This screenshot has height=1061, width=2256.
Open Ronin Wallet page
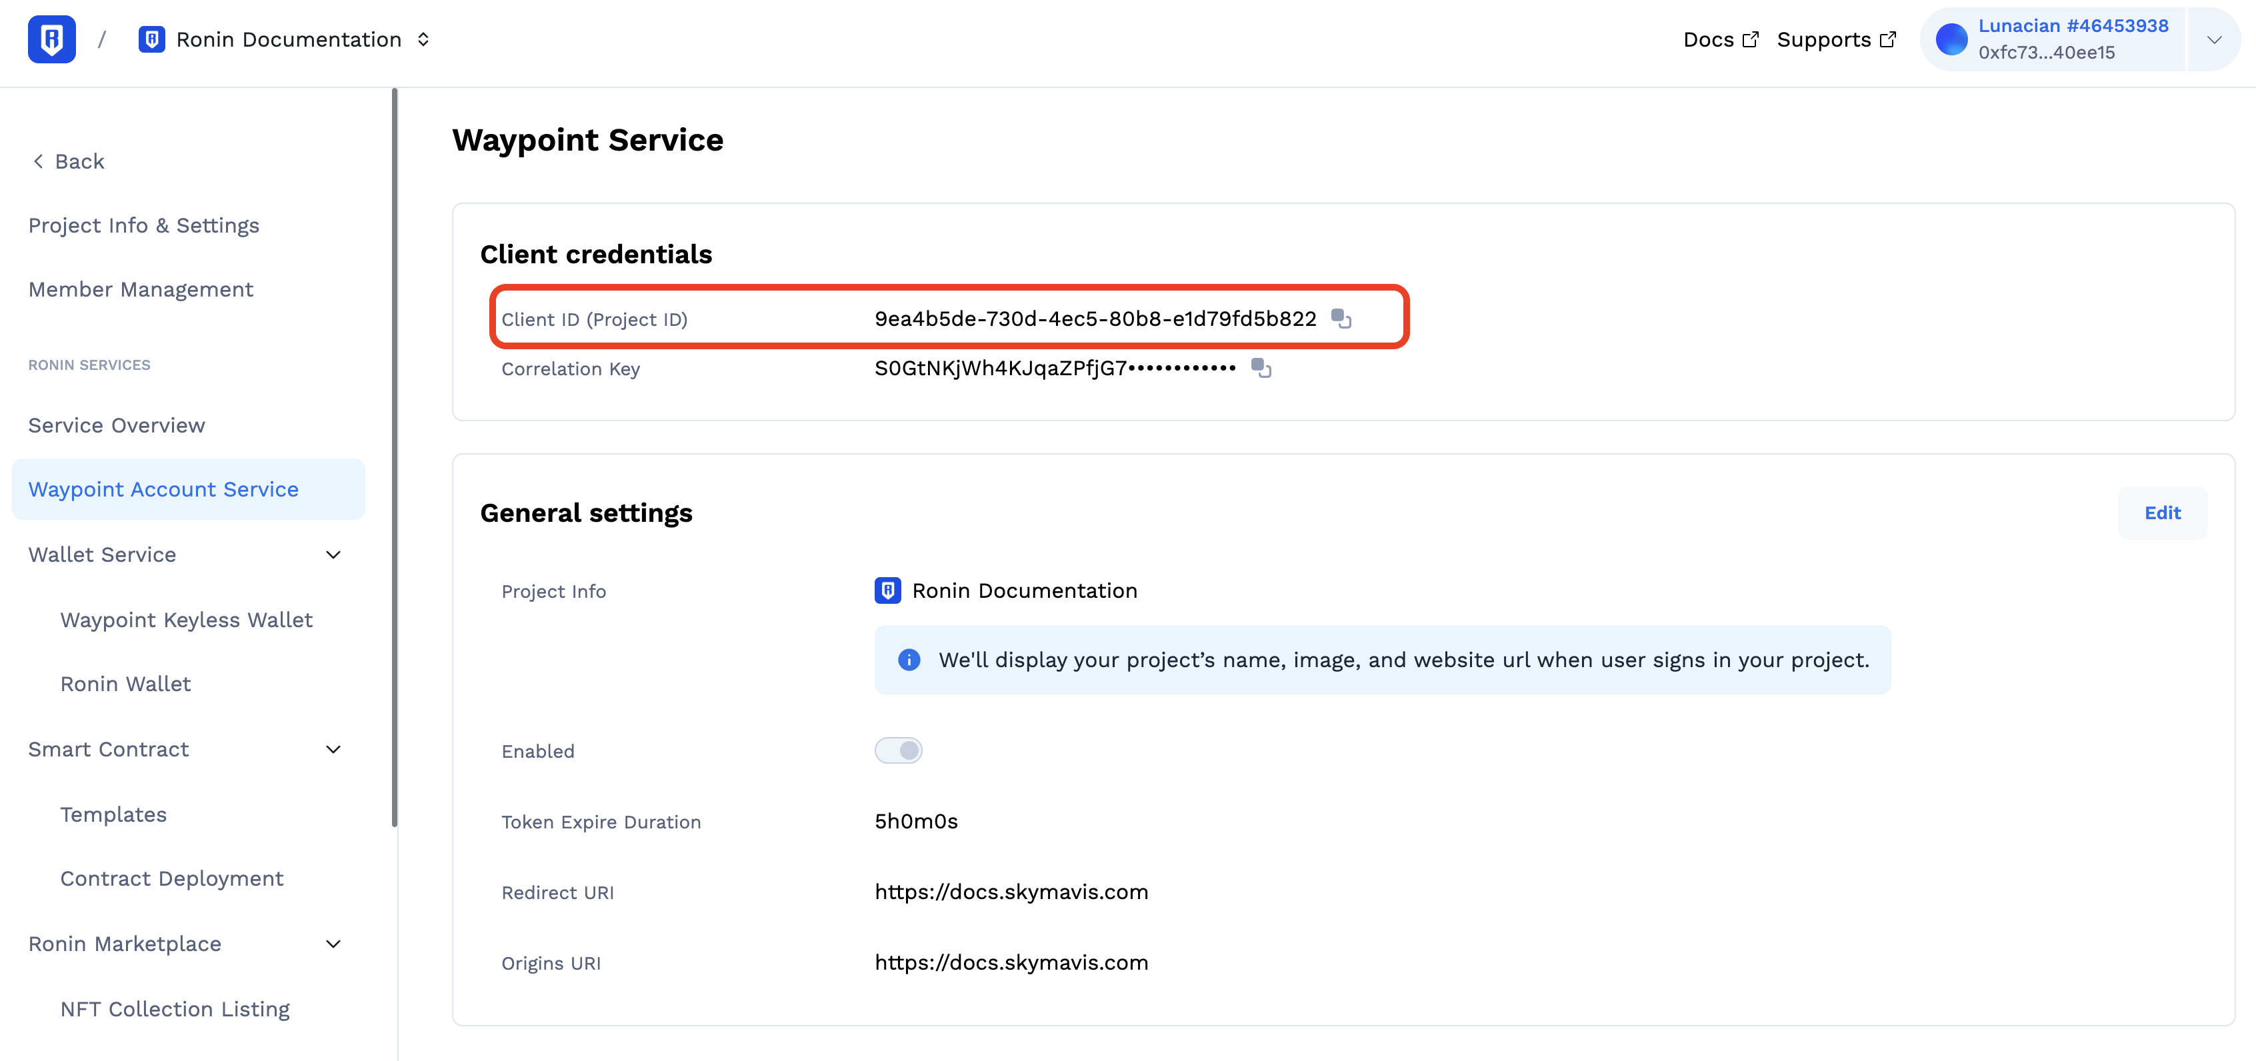coord(125,684)
